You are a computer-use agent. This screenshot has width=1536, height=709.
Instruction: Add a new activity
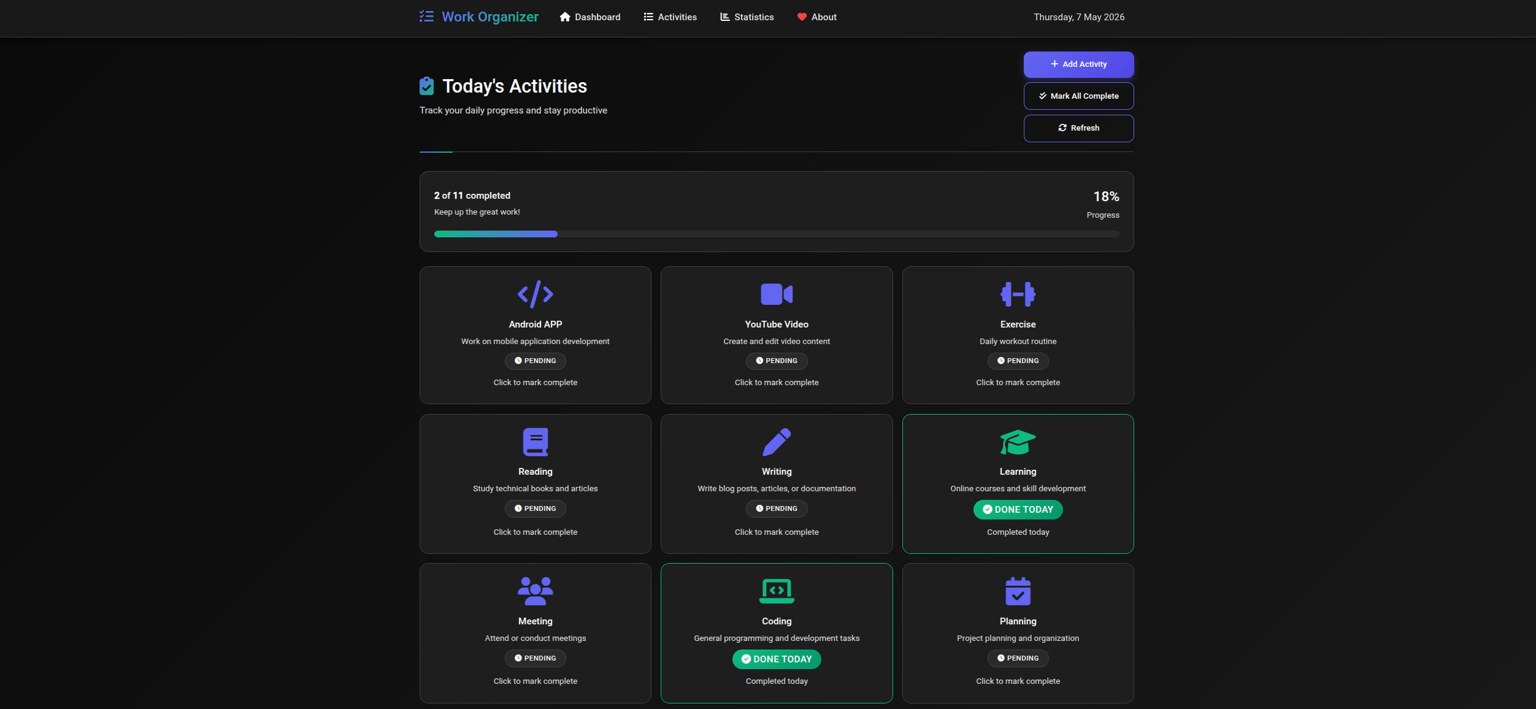pyautogui.click(x=1078, y=64)
